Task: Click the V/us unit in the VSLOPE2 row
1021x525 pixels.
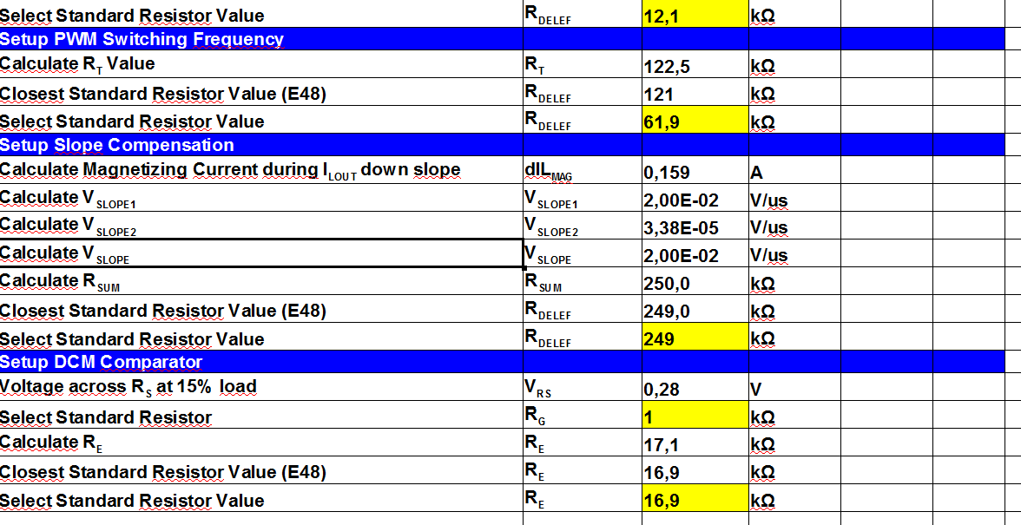Action: [794, 226]
